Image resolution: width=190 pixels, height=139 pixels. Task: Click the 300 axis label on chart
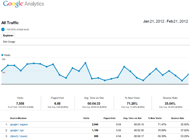click(4, 59)
